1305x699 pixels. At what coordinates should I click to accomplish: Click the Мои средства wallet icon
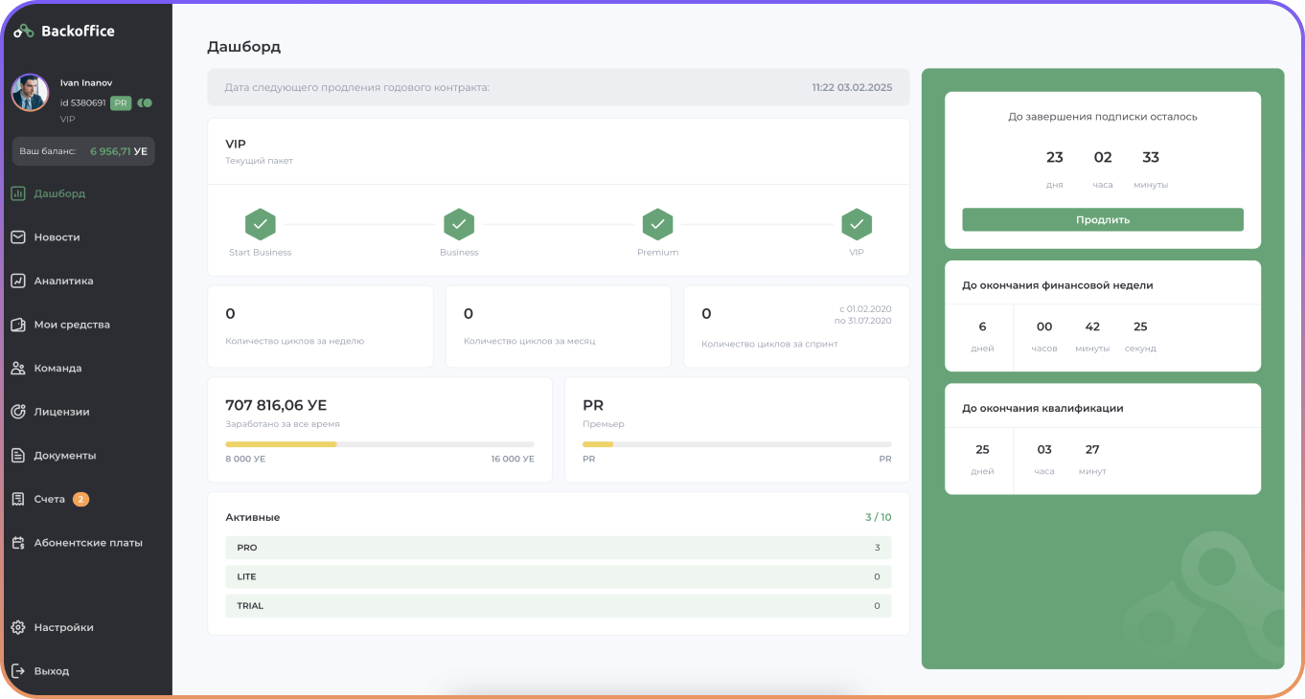point(18,325)
